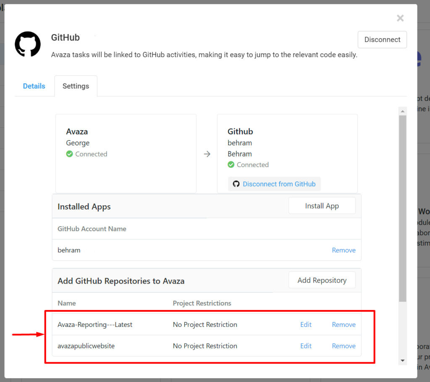Click the Avaza tasks description sentence

point(204,55)
